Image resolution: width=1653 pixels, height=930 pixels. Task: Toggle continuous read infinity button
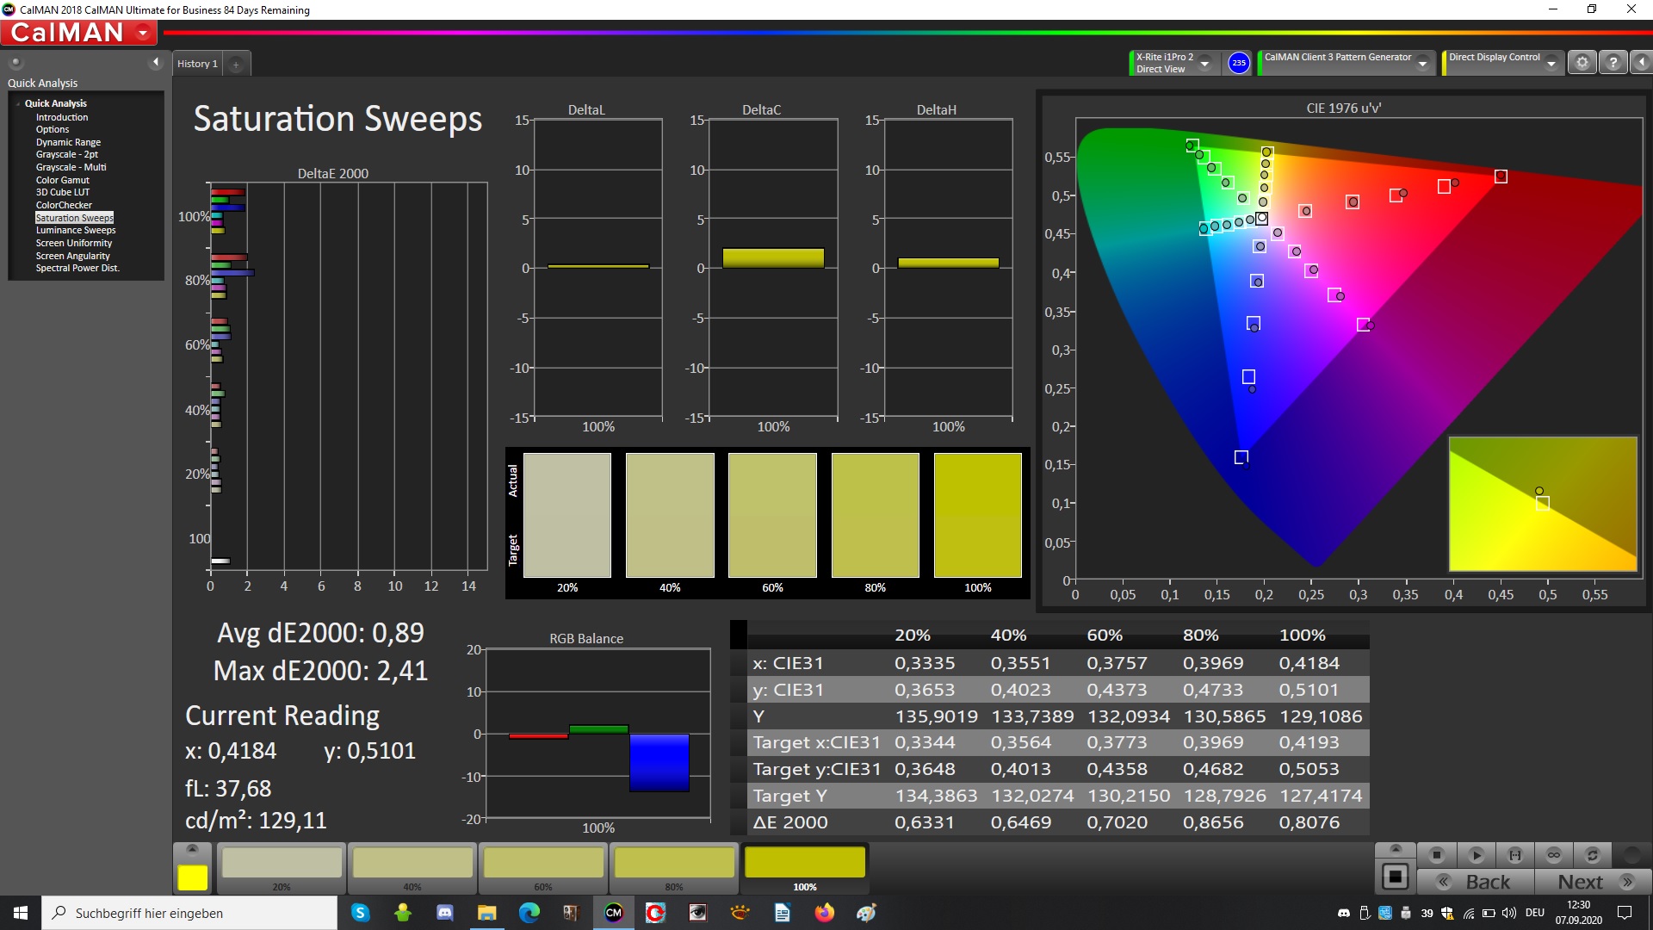tap(1553, 855)
